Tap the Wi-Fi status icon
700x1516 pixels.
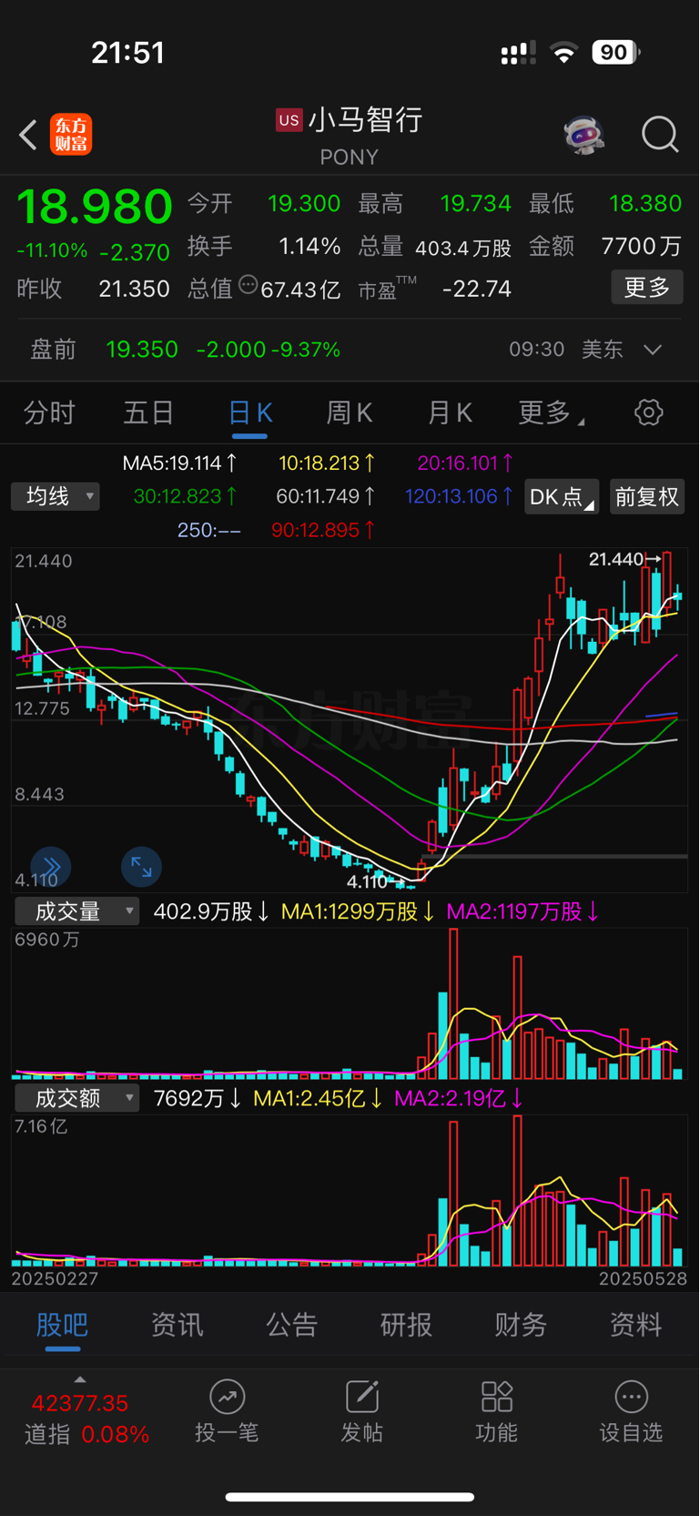point(564,54)
